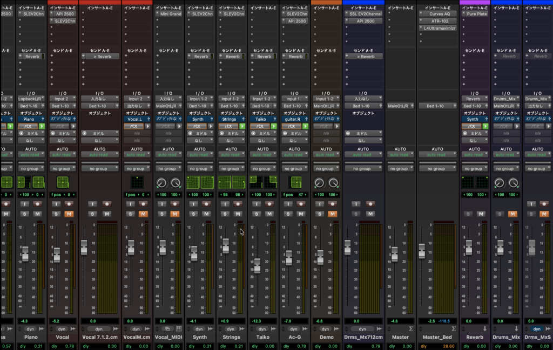Open the Pure Plate insert on Reverb track
Image resolution: width=553 pixels, height=350 pixels.
pos(476,14)
